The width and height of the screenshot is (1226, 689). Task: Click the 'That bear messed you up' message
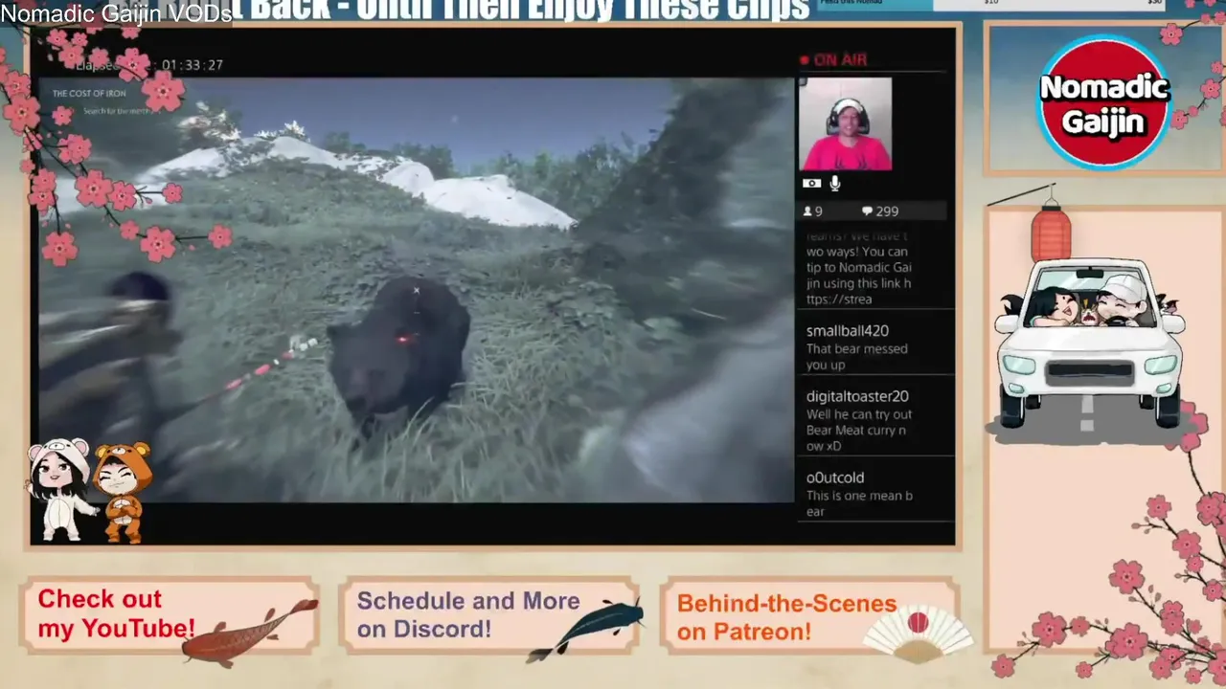pyautogui.click(x=857, y=357)
